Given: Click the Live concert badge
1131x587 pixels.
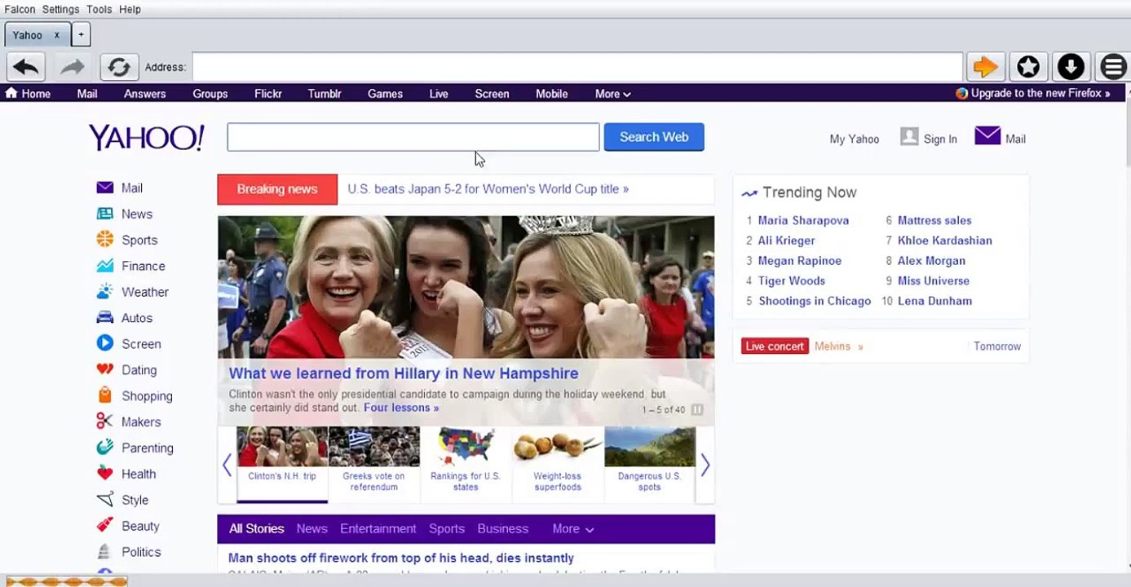Looking at the screenshot, I should pos(775,346).
